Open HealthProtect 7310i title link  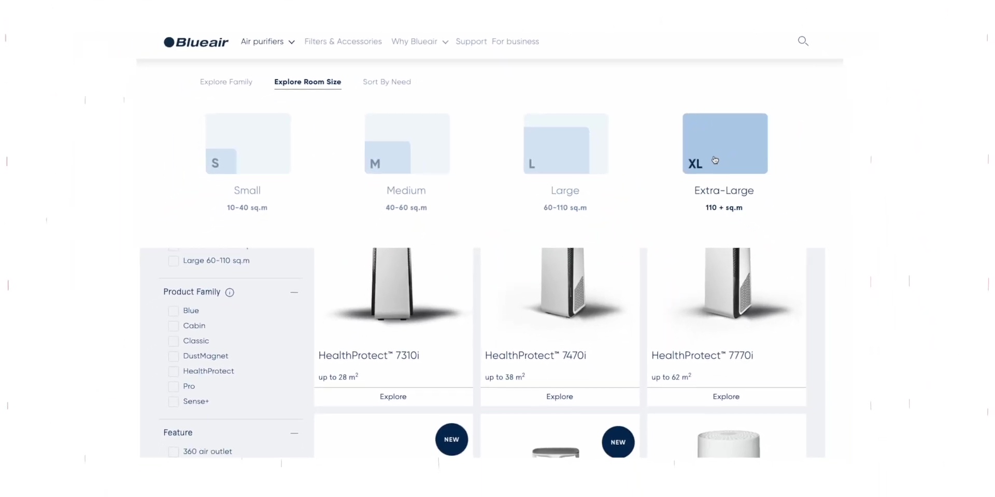[x=368, y=355]
